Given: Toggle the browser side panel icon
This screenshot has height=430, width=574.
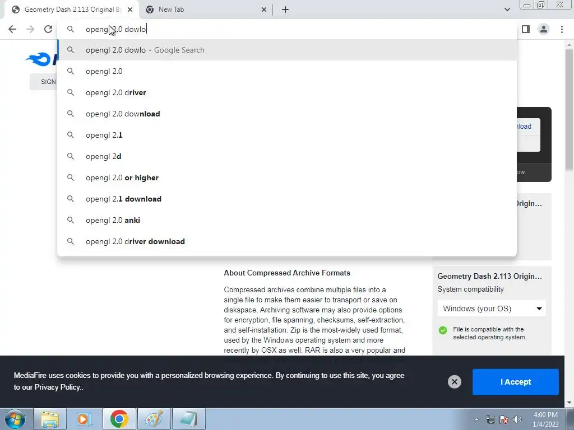Looking at the screenshot, I should pos(526,29).
